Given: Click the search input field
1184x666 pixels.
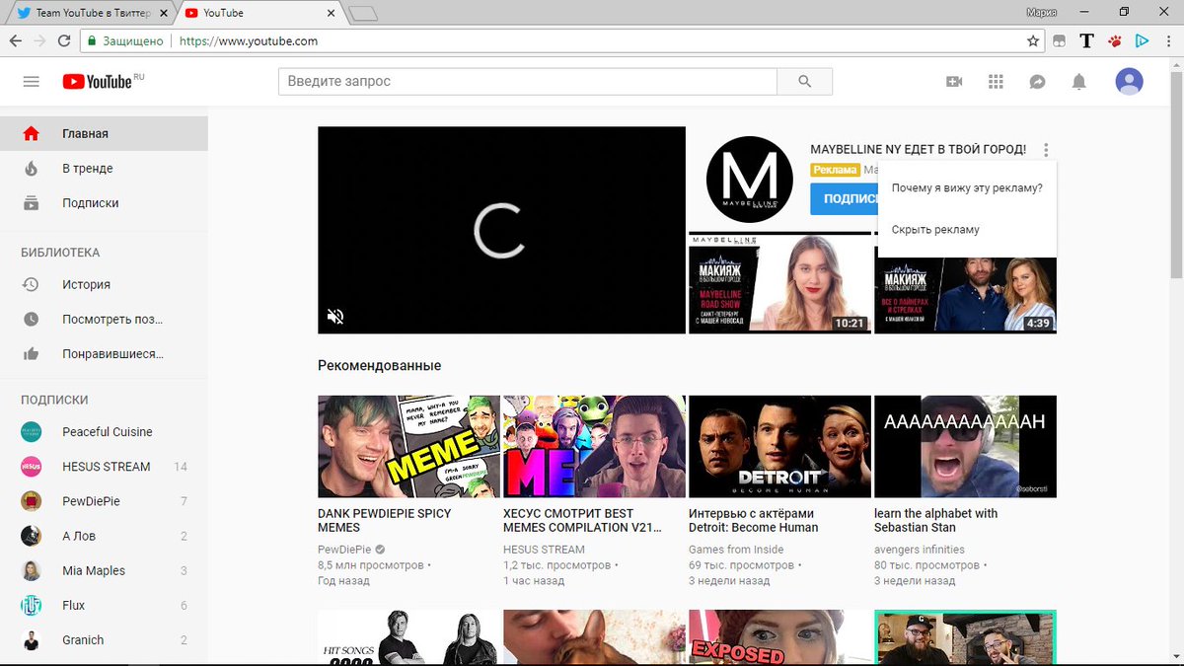Looking at the screenshot, I should (528, 81).
